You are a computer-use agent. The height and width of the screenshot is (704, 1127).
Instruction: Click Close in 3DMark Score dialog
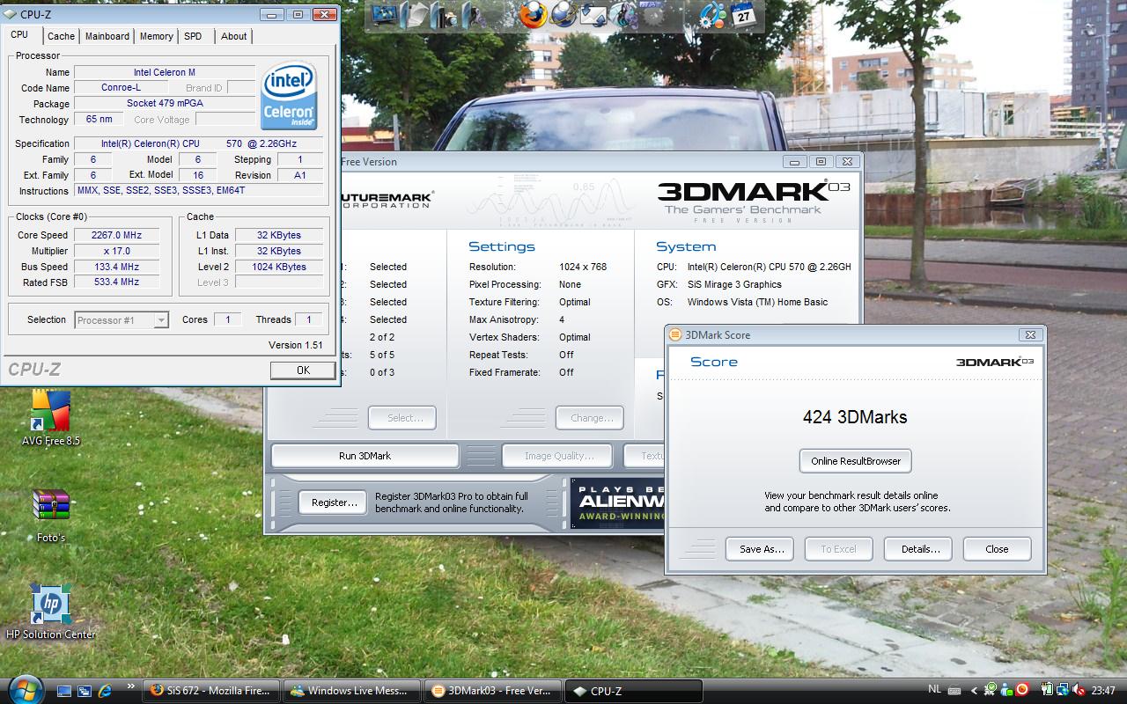997,549
